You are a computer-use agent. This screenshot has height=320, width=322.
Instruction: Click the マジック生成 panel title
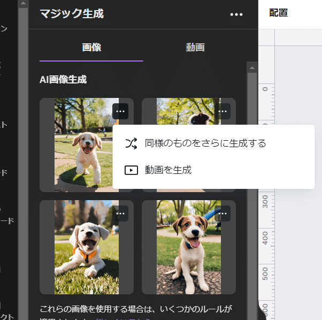pos(72,14)
